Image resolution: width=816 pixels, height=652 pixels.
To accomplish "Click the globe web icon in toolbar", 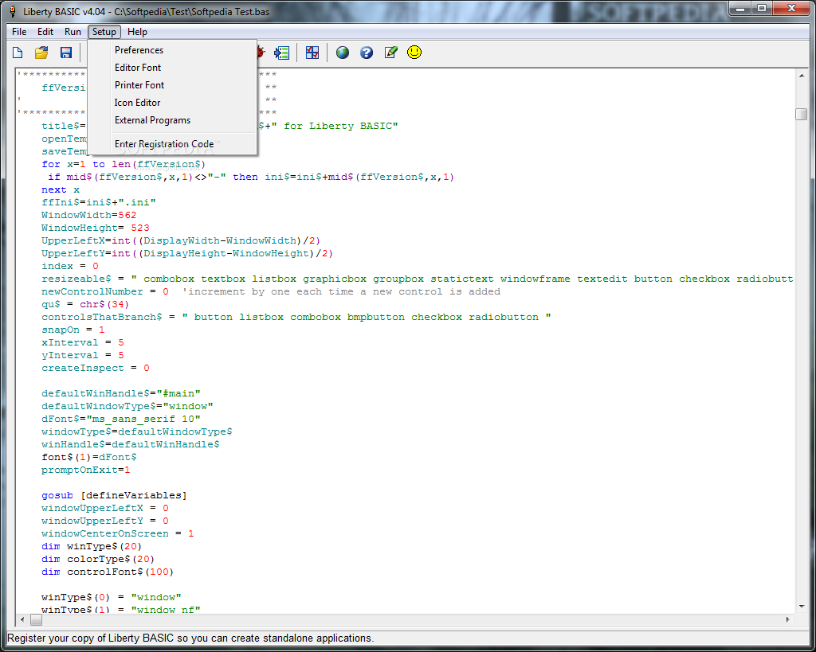I will 343,53.
